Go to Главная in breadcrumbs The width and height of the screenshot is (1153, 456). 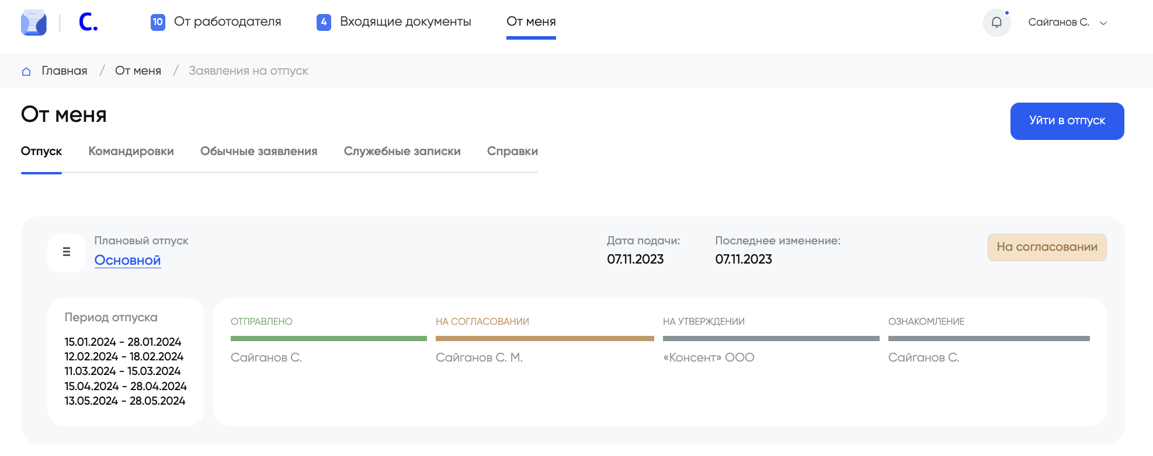[64, 71]
